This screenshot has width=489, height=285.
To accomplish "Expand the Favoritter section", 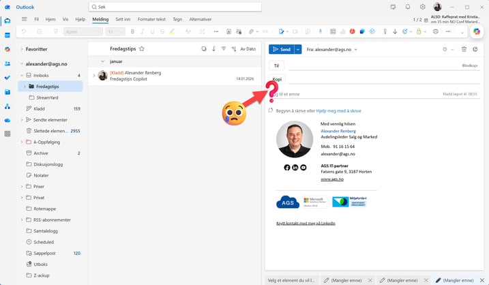I will click(x=22, y=49).
